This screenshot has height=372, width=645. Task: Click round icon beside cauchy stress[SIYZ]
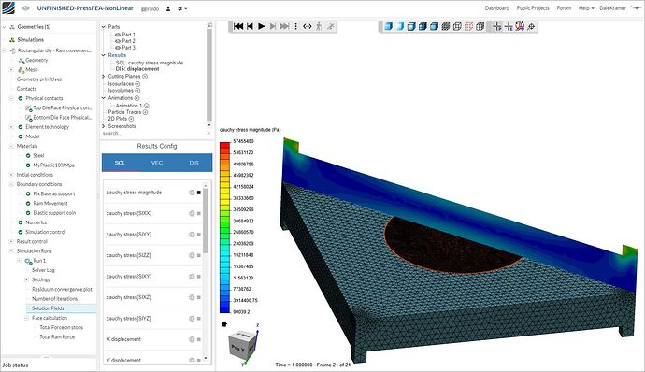(192, 318)
